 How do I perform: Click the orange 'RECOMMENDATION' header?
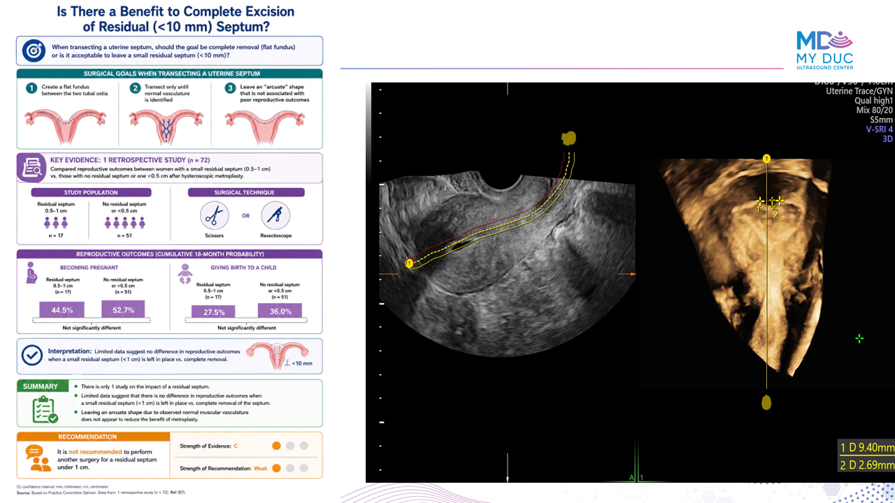click(x=92, y=437)
